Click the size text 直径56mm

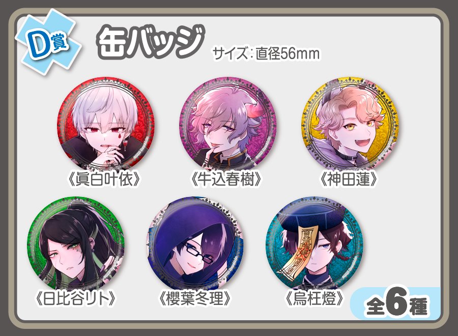tap(288, 54)
